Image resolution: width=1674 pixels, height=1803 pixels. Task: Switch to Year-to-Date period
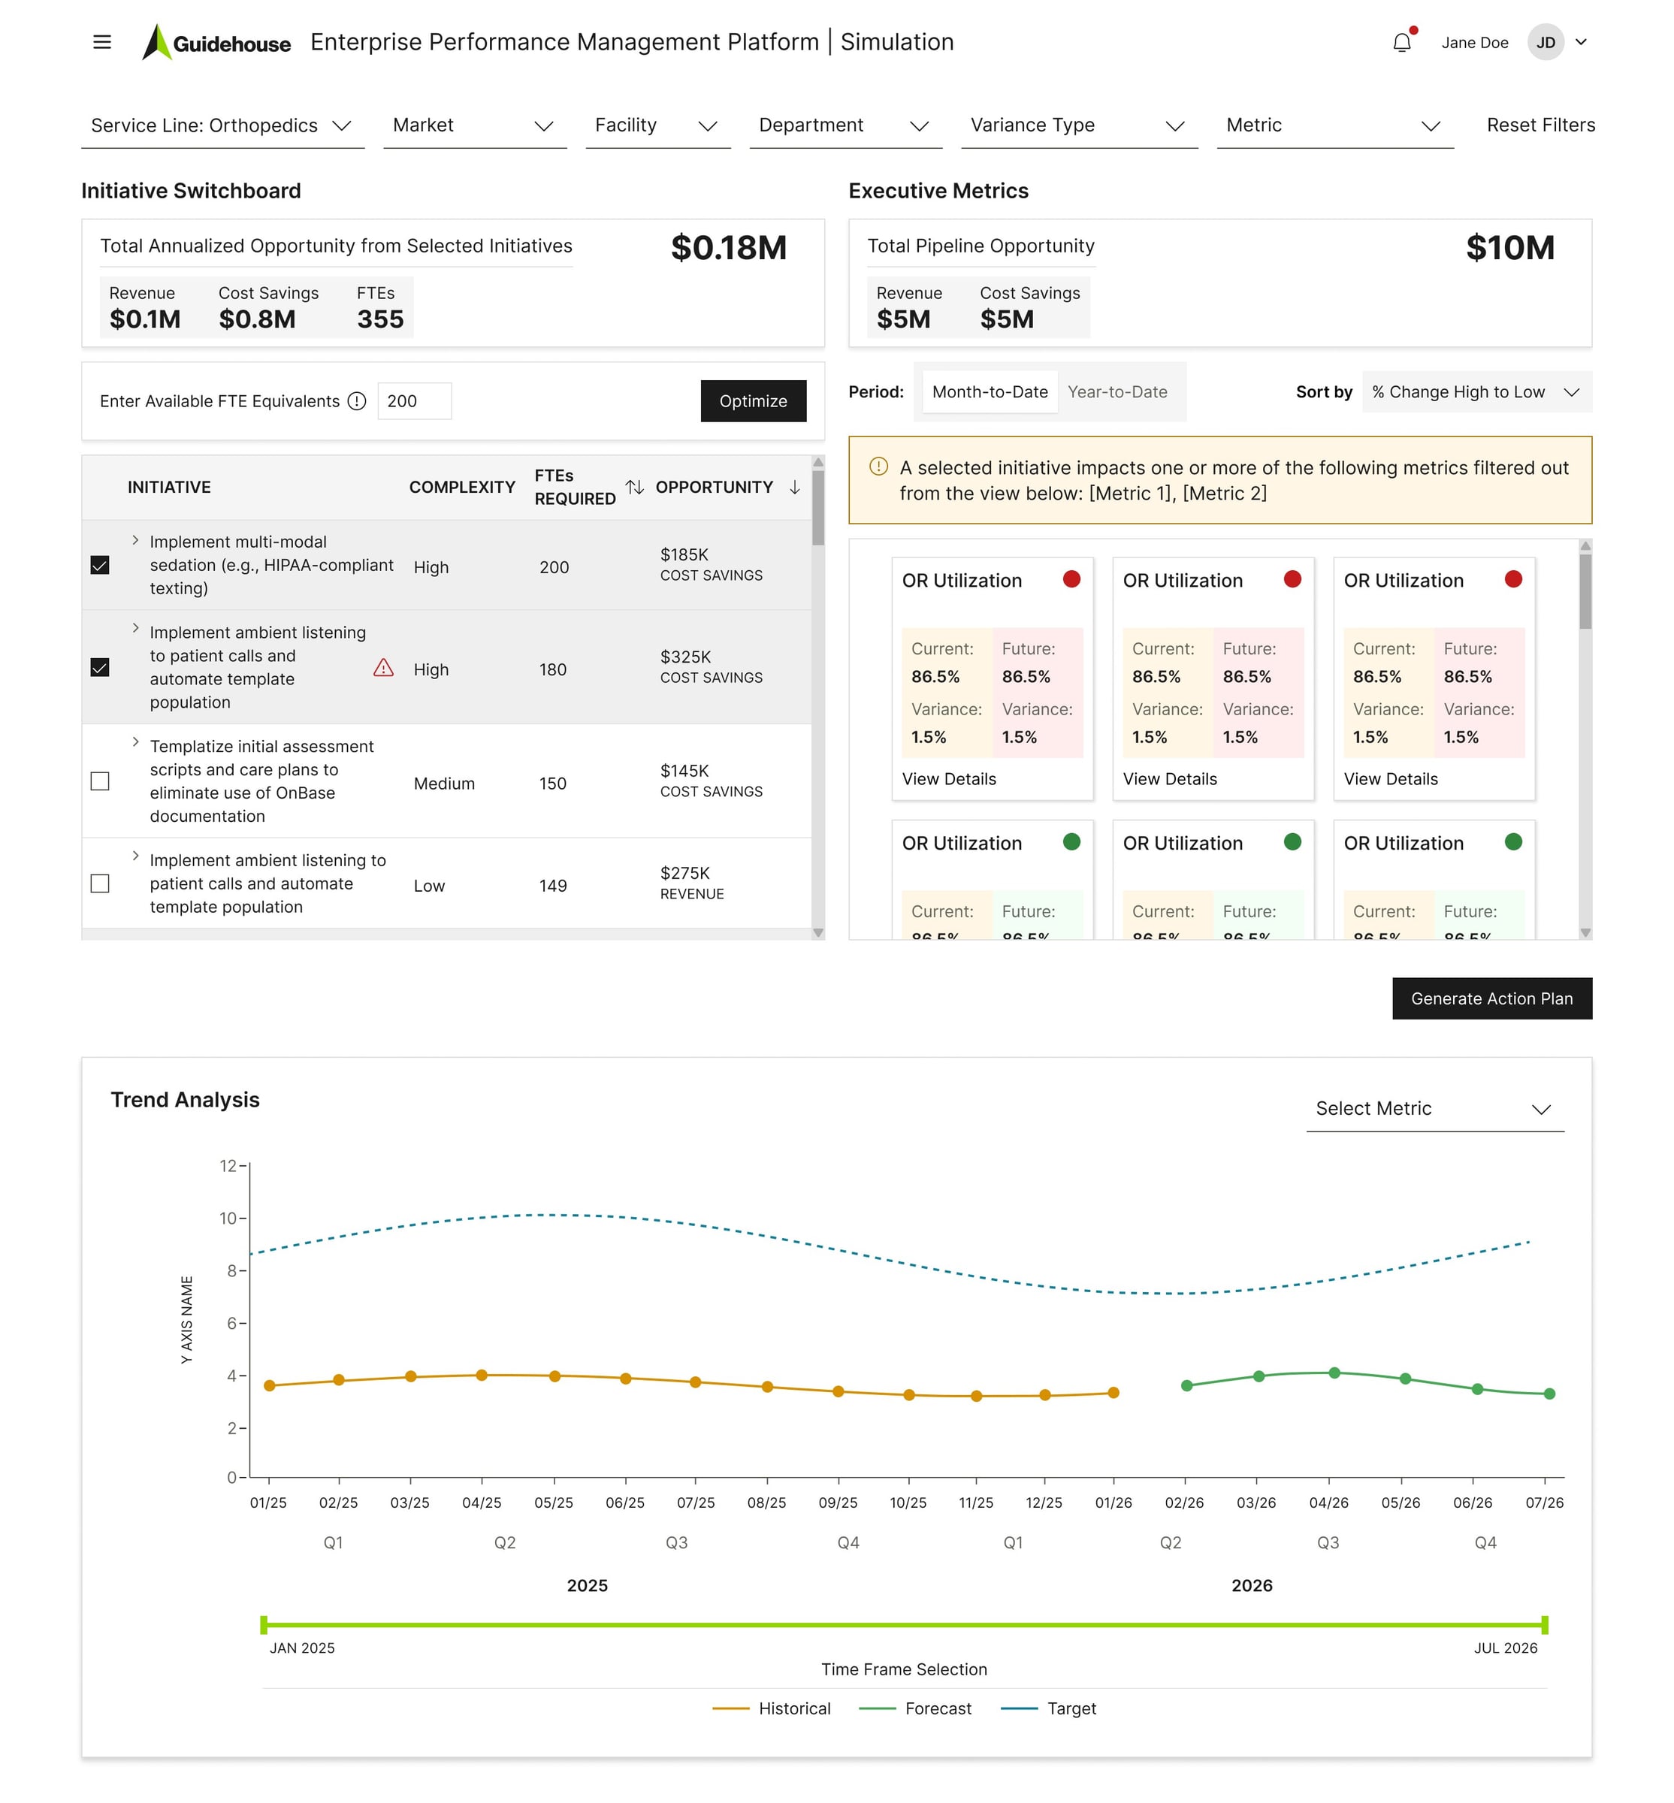(1120, 391)
